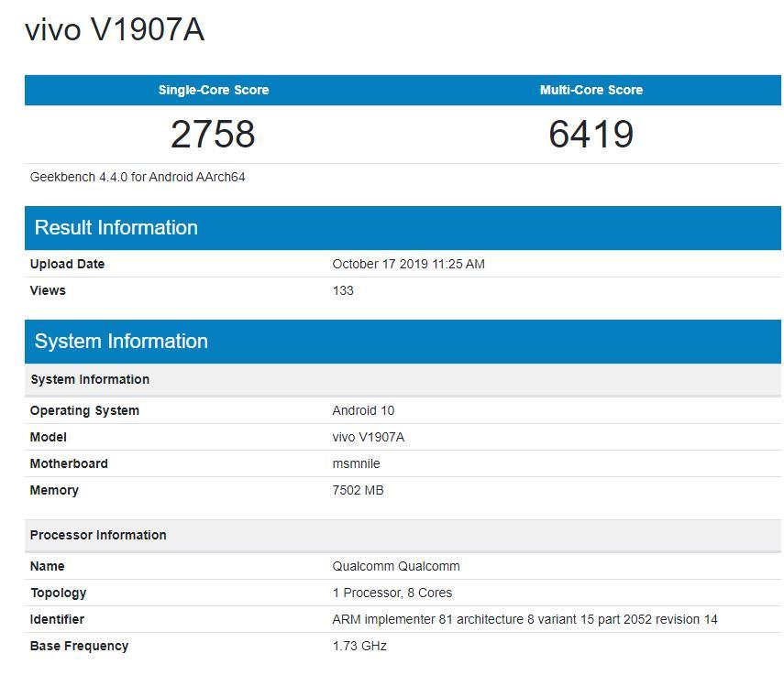Screen dimensions: 784x675
Task: Click the motherboard value msmnile
Action: [356, 463]
